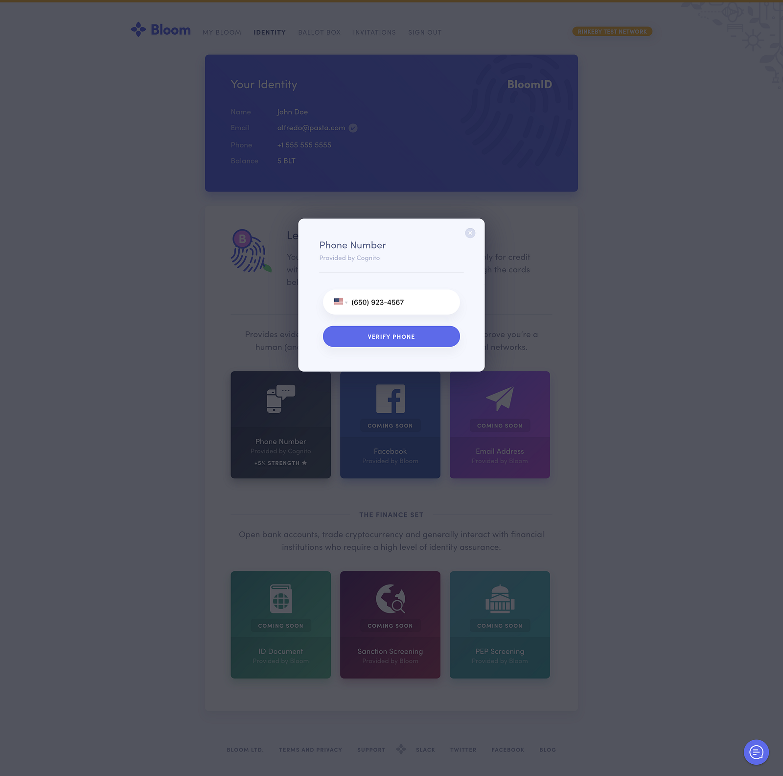Close the Phone Number dialog
This screenshot has width=783, height=776.
click(470, 233)
